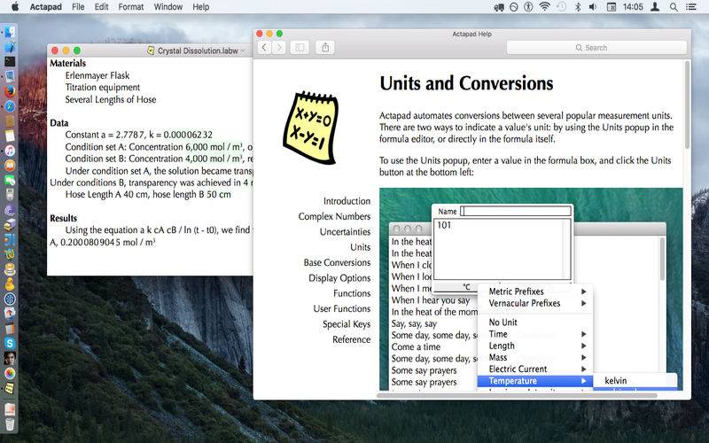This screenshot has height=443, width=709.
Task: Open Photos from the Dock
Action: 10,373
